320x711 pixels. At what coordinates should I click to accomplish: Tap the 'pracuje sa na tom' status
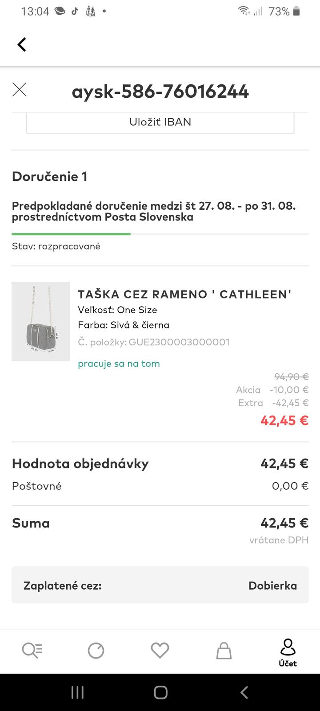pyautogui.click(x=119, y=363)
